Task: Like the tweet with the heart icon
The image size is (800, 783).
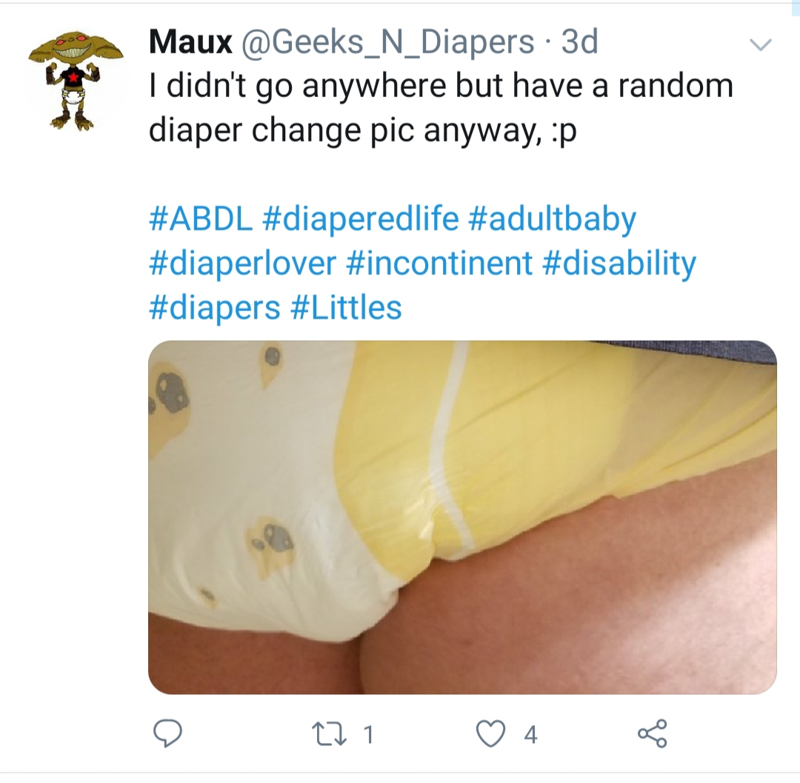Action: click(490, 735)
